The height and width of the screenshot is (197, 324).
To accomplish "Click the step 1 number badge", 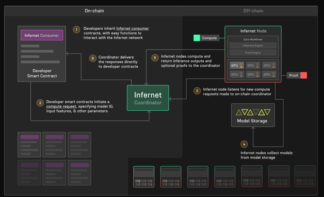I will (x=76, y=30).
